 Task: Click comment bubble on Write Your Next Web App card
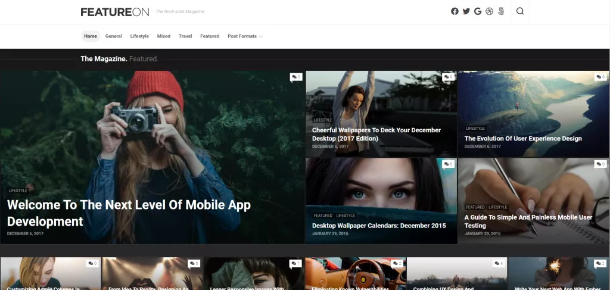(x=600, y=264)
